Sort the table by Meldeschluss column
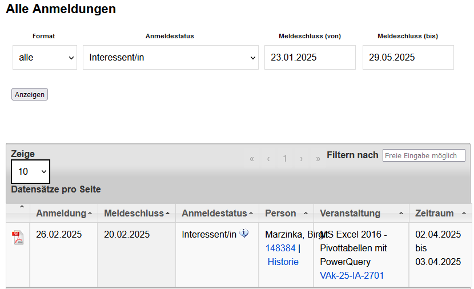The image size is (474, 289). click(x=136, y=214)
